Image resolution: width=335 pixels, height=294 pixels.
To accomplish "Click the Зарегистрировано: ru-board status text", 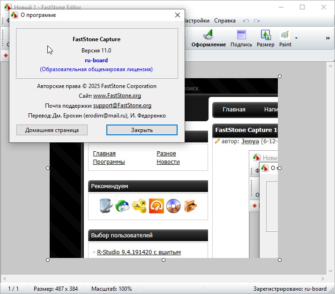I will point(290,289).
